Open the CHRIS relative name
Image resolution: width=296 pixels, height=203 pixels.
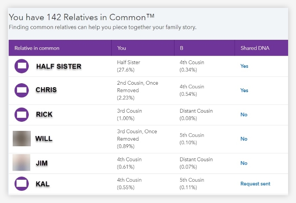(x=46, y=90)
